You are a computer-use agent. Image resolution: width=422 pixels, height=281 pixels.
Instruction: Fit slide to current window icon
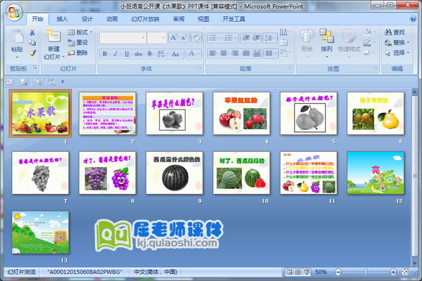point(404,272)
